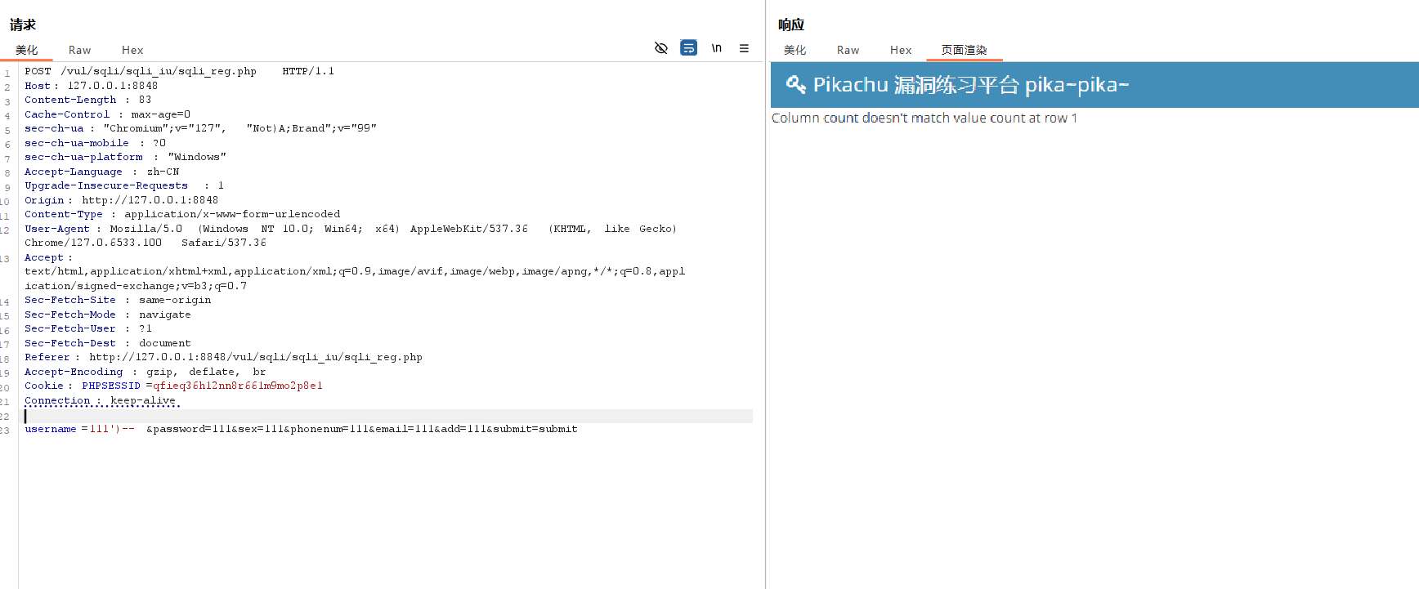1419x589 pixels.
Task: Switch to request Raw tab
Action: tap(79, 50)
